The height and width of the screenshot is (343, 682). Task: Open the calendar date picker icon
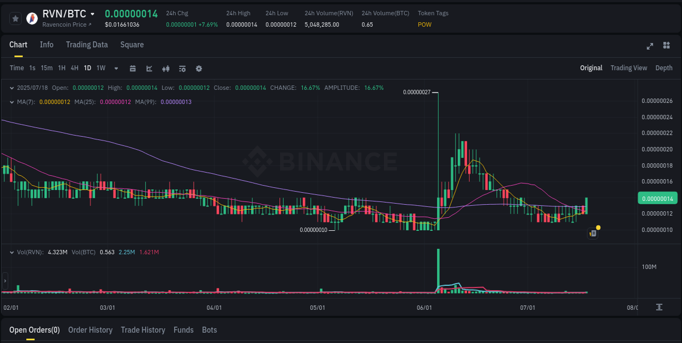click(x=133, y=68)
